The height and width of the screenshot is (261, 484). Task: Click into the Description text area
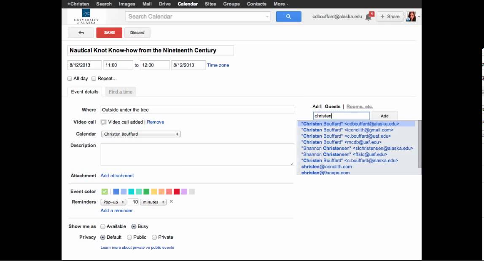(x=197, y=154)
